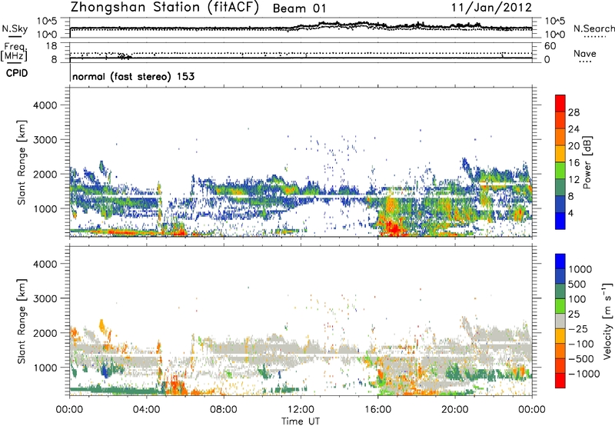The image size is (615, 426).
Task: Click the blue bottom of the Power color bar
Action: click(x=560, y=221)
